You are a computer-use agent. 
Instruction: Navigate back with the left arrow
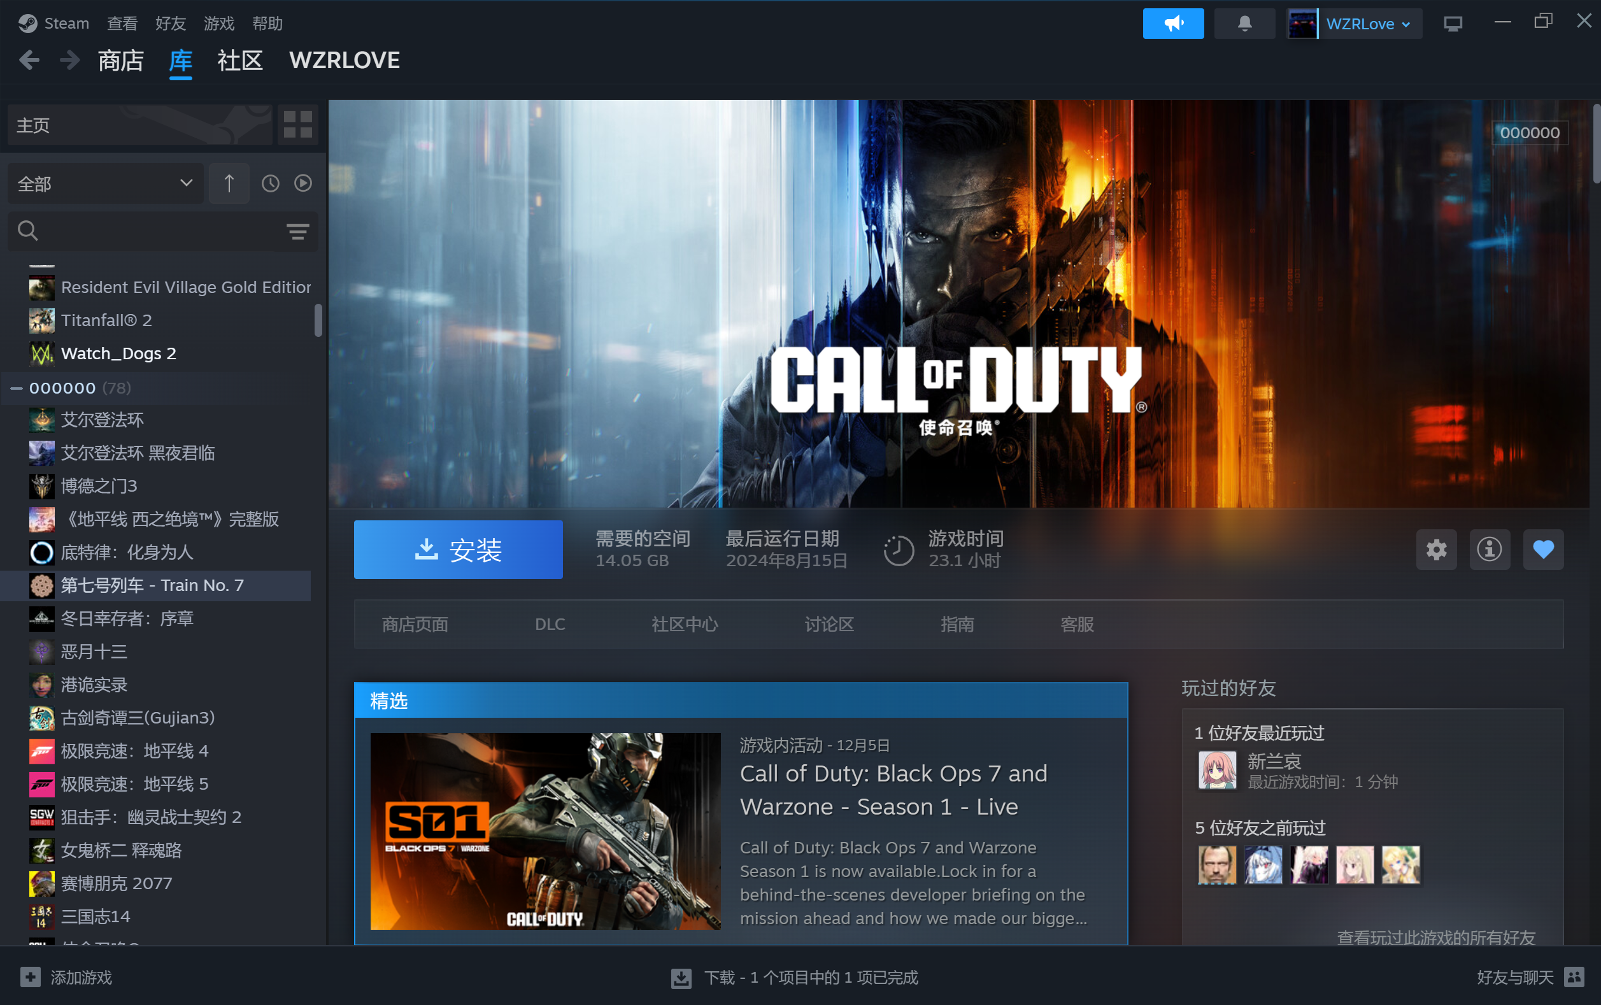tap(29, 61)
